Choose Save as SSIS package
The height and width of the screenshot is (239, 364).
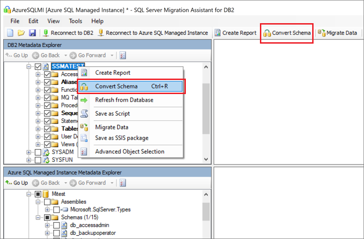[x=130, y=138]
